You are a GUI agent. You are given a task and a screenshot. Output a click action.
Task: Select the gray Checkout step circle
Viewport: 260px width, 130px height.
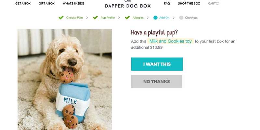pos(181,18)
